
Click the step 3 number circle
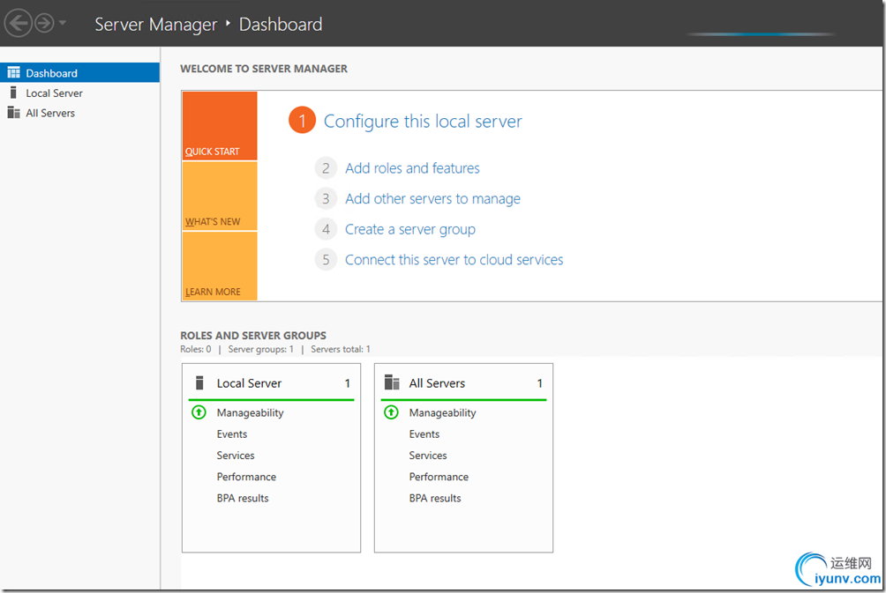pyautogui.click(x=326, y=198)
